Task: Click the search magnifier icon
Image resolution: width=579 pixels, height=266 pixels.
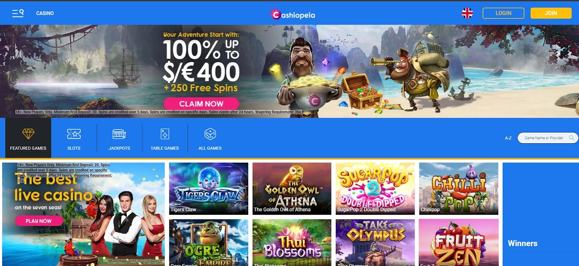Action: tap(571, 138)
